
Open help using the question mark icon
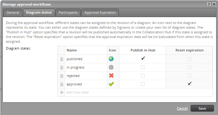[x=209, y=4]
